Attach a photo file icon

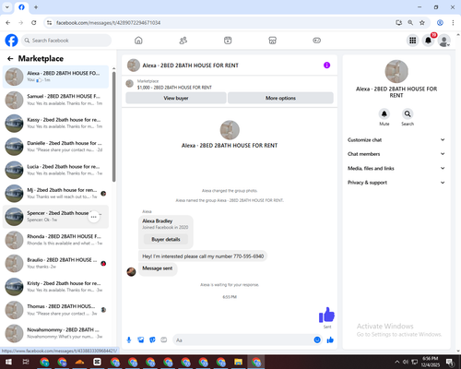(x=141, y=339)
